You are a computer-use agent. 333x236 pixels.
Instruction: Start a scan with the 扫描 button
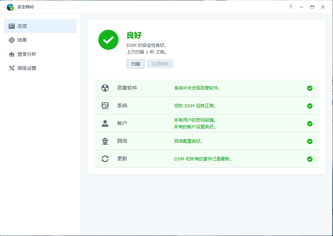point(136,64)
